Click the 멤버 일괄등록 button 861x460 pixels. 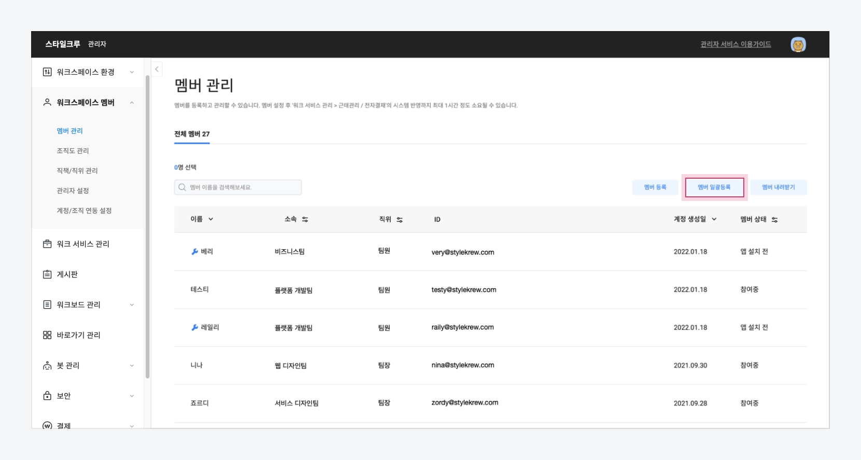coord(714,187)
